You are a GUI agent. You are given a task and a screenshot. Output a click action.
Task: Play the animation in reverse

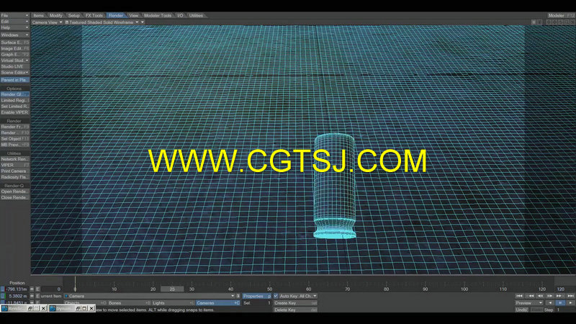click(550, 303)
